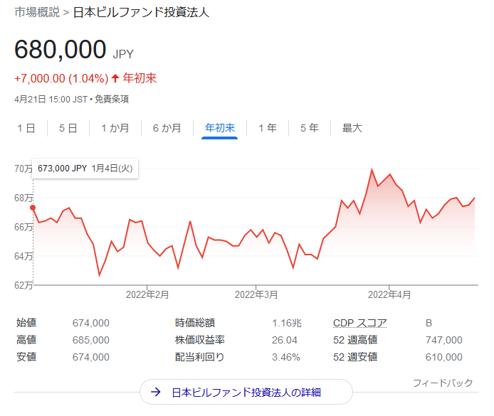Image resolution: width=494 pixels, height=416 pixels.
Task: Click the 株価収益率 value 26.04
Action: click(x=285, y=340)
